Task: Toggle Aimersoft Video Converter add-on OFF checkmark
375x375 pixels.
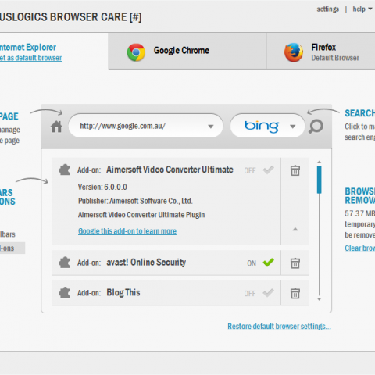Action: click(268, 170)
